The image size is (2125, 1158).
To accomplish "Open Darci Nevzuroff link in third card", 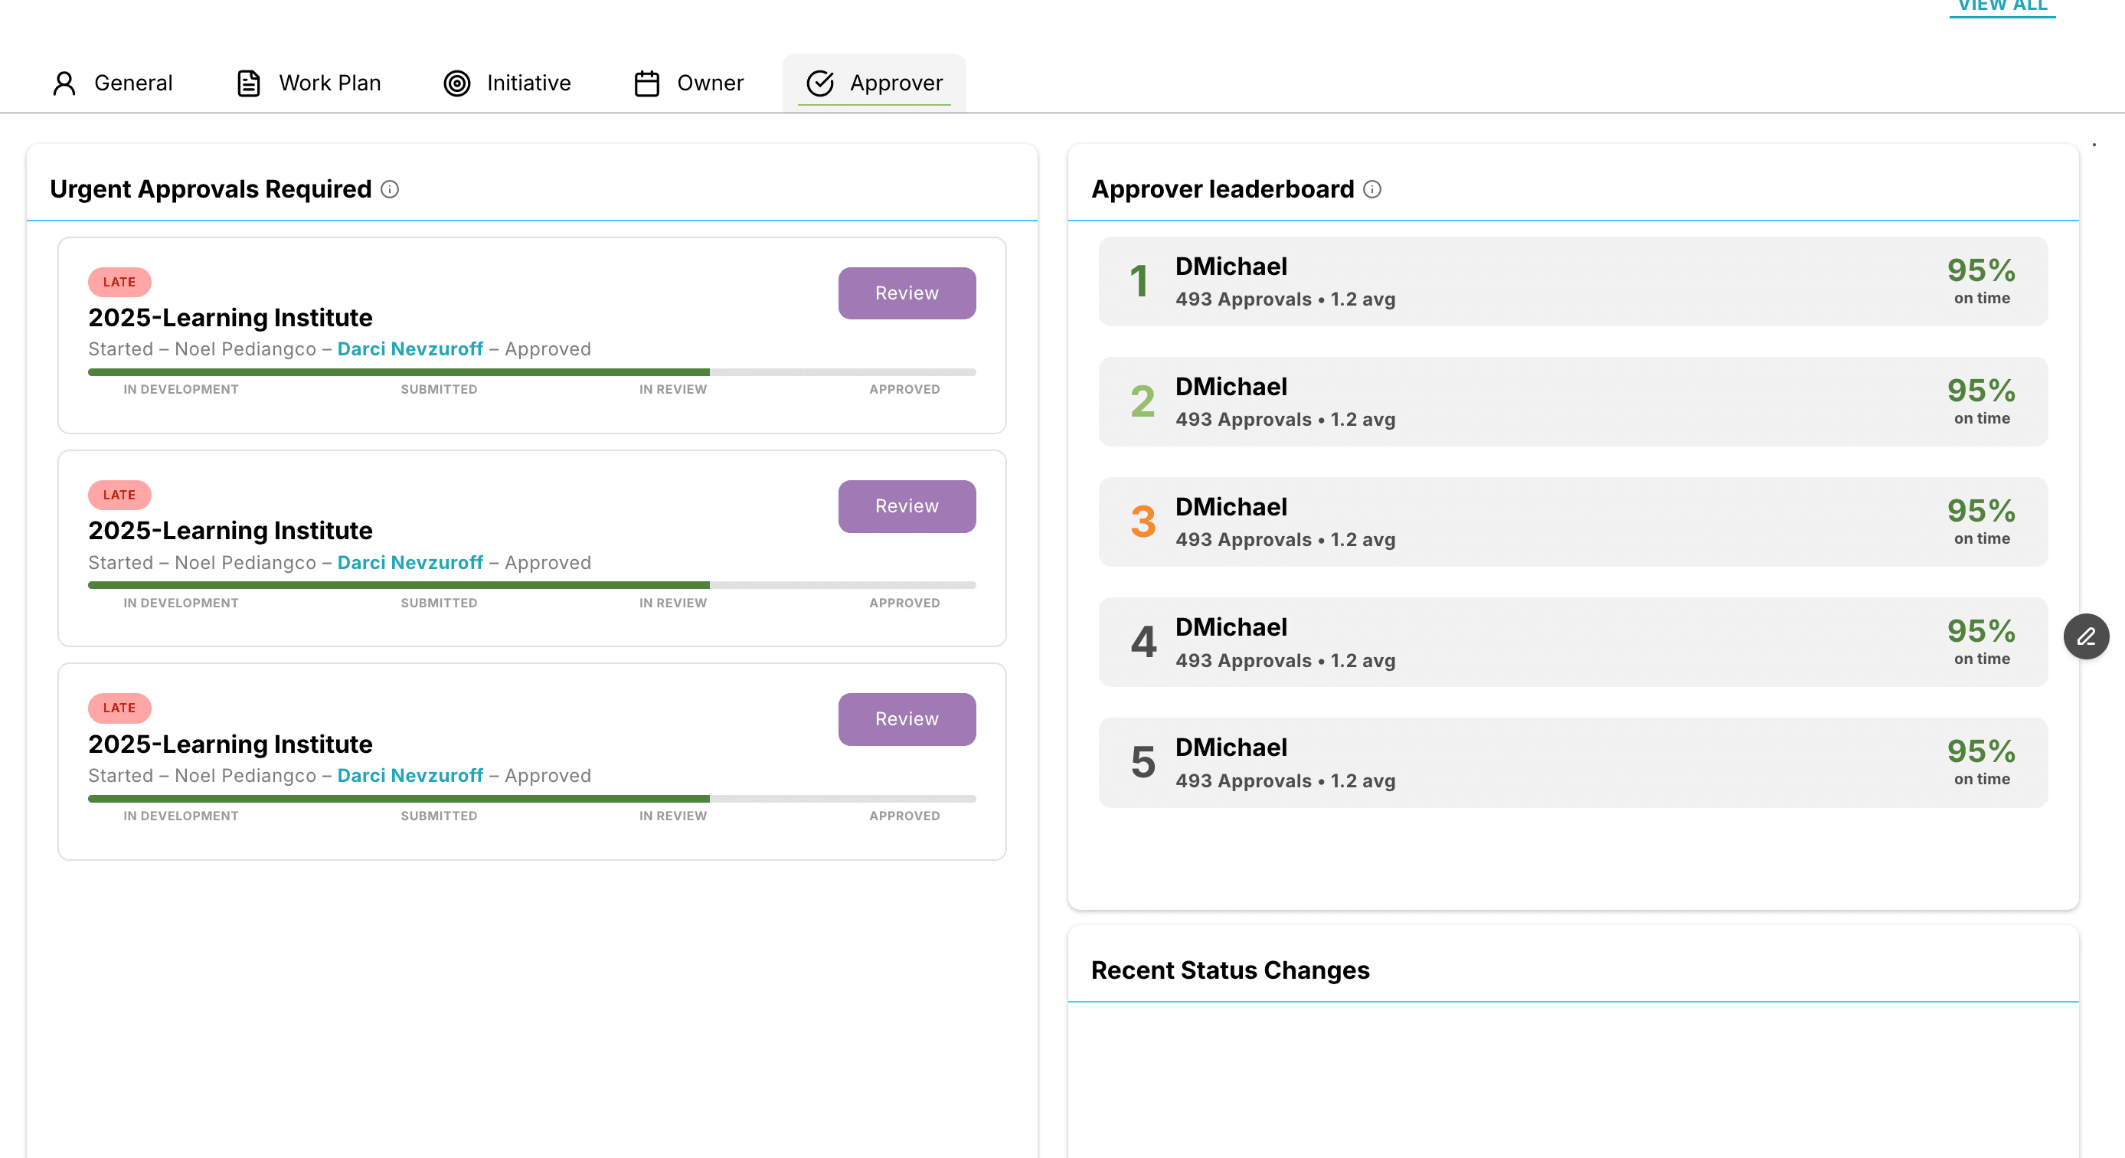I will click(x=410, y=775).
